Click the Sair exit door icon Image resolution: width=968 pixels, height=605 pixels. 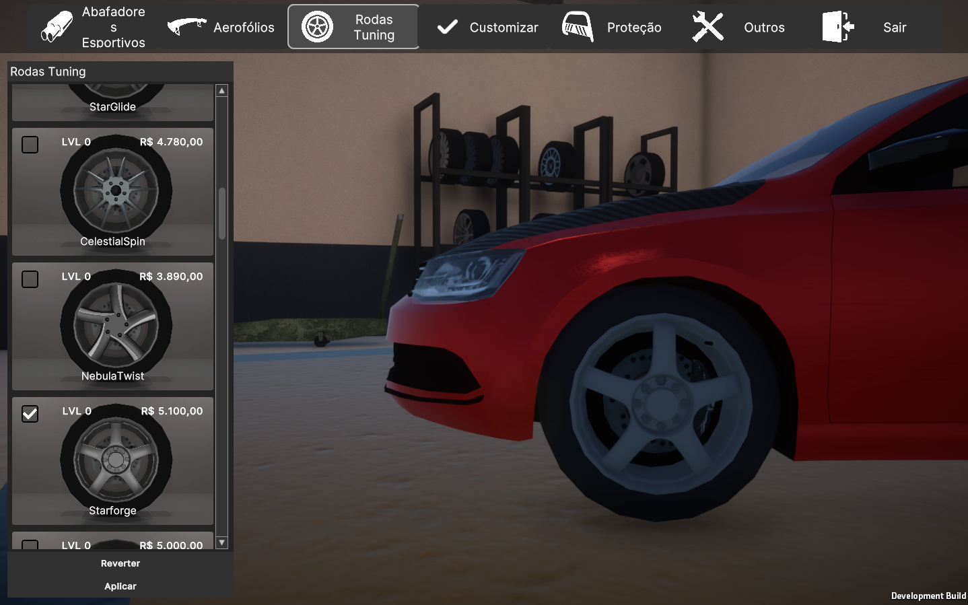tap(838, 27)
